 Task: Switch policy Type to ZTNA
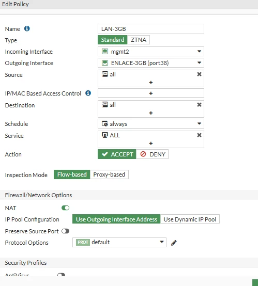tap(139, 40)
